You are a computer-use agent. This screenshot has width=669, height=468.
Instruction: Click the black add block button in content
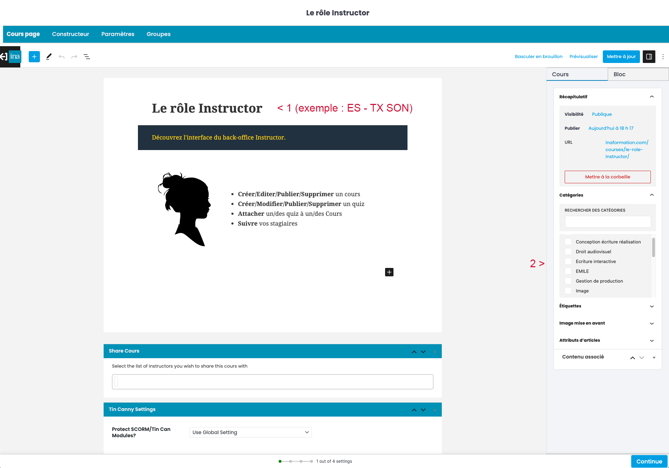coord(389,272)
